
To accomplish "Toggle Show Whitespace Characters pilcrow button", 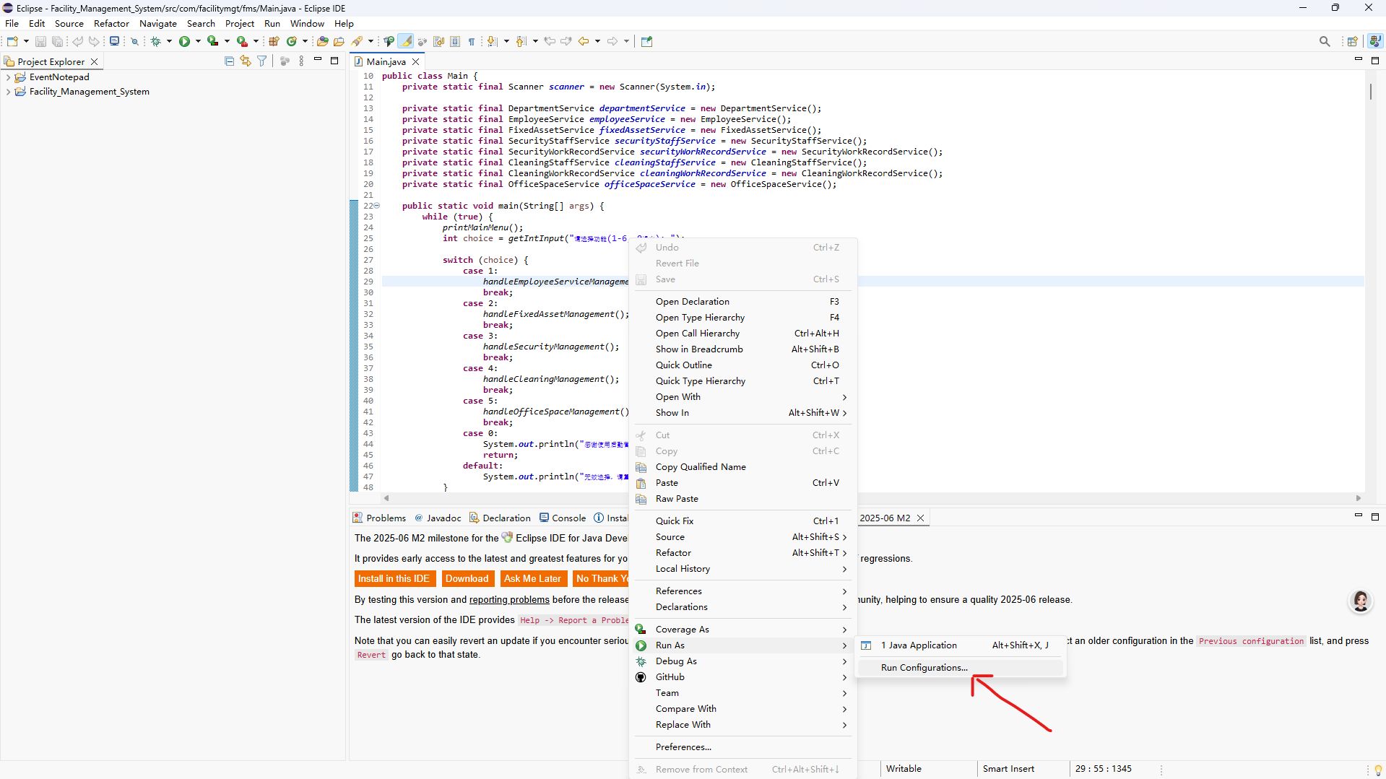I will (x=472, y=42).
